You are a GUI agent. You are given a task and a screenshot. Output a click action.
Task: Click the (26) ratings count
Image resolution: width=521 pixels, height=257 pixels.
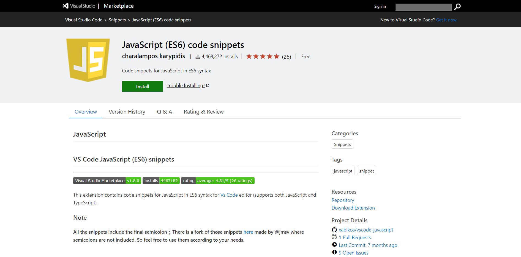(287, 57)
